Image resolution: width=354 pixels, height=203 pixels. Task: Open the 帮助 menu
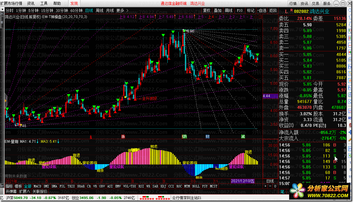pos(57,3)
